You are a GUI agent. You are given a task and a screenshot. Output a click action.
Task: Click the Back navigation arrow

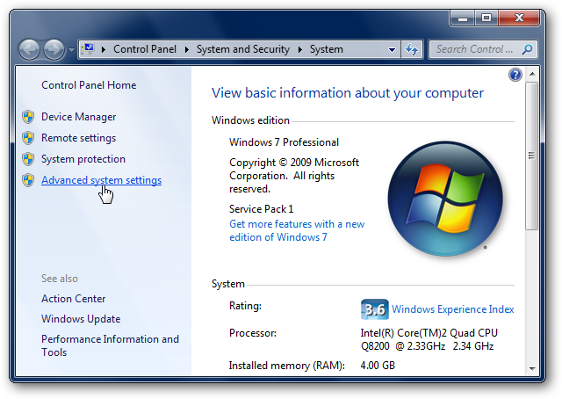(x=29, y=49)
